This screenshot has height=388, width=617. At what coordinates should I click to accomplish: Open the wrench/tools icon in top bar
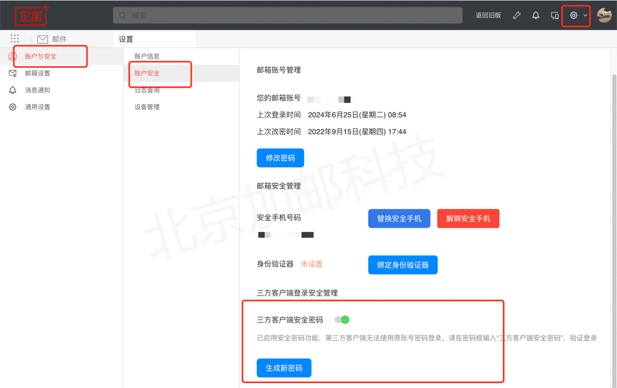click(x=517, y=15)
